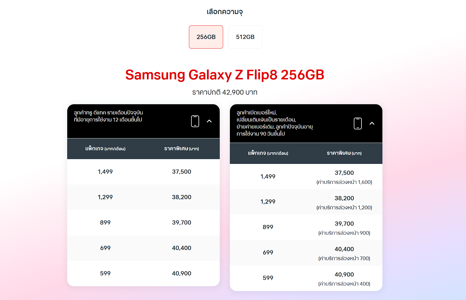The width and height of the screenshot is (466, 300).
Task: Select the 512GB capacity option
Action: click(245, 37)
